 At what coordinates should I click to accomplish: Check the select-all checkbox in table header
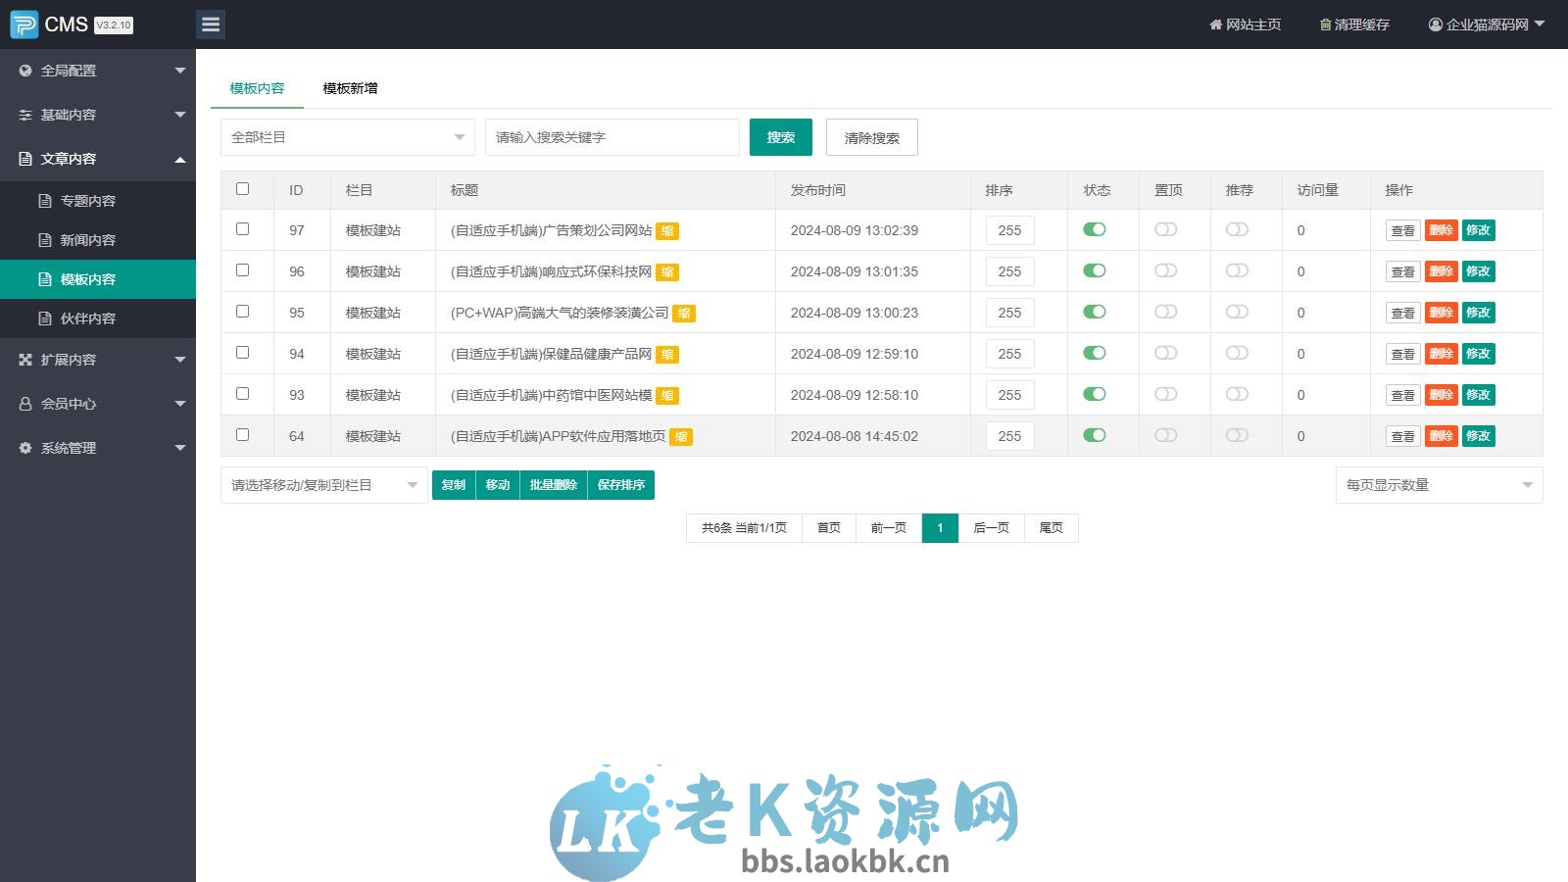pos(243,189)
